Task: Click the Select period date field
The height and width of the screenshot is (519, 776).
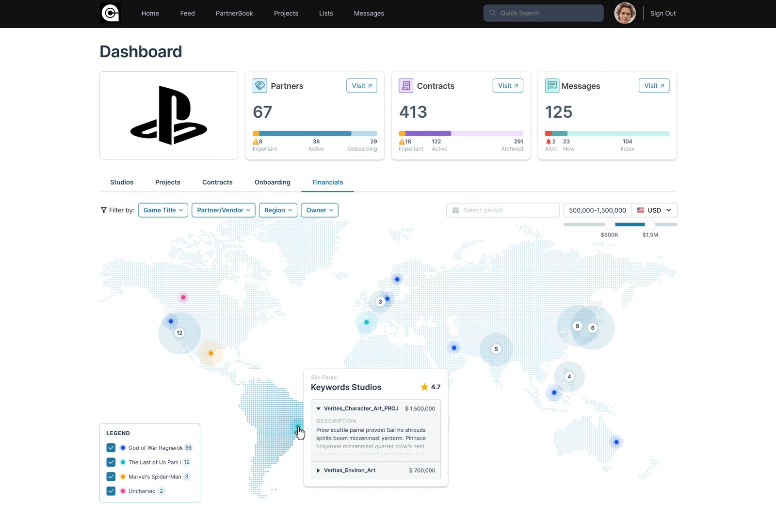Action: click(503, 210)
